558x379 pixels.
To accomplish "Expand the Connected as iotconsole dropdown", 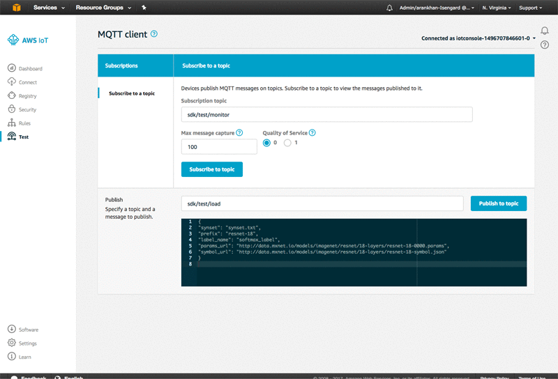I will (x=478, y=38).
